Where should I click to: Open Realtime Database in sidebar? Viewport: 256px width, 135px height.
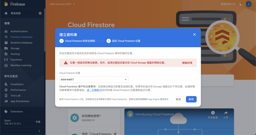(21, 43)
